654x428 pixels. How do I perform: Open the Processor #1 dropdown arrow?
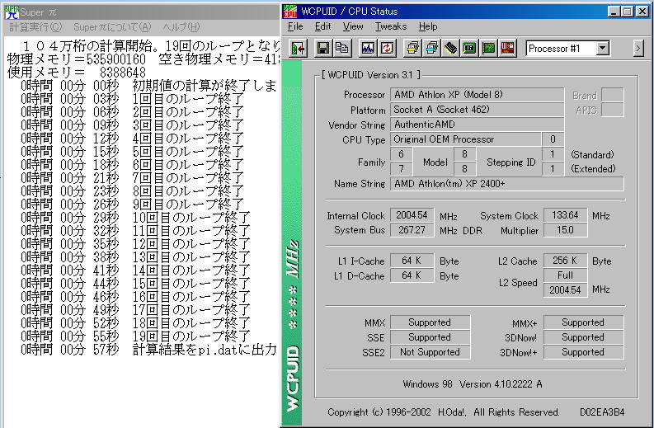(602, 49)
